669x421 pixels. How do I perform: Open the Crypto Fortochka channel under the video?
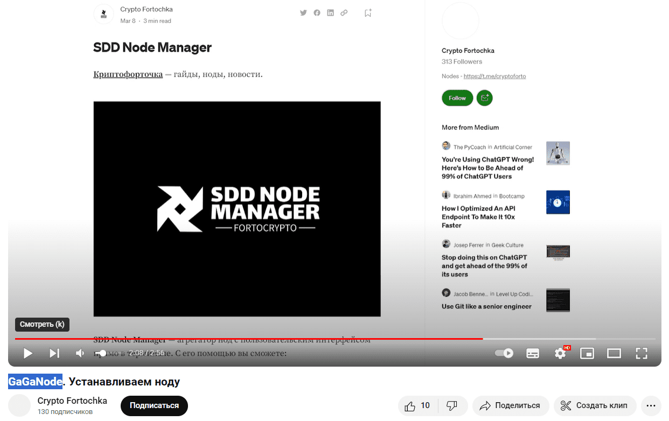pyautogui.click(x=72, y=401)
